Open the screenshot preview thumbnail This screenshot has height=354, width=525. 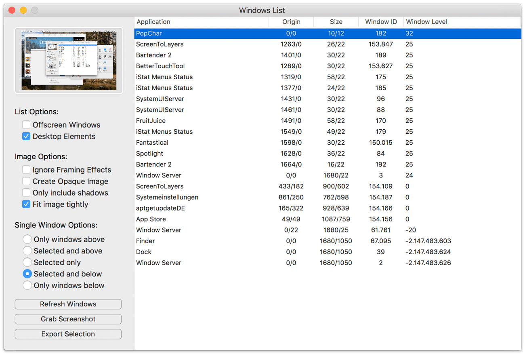pyautogui.click(x=69, y=61)
